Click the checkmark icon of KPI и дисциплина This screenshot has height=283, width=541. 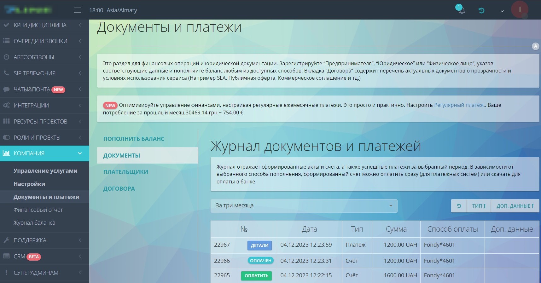tap(6, 25)
